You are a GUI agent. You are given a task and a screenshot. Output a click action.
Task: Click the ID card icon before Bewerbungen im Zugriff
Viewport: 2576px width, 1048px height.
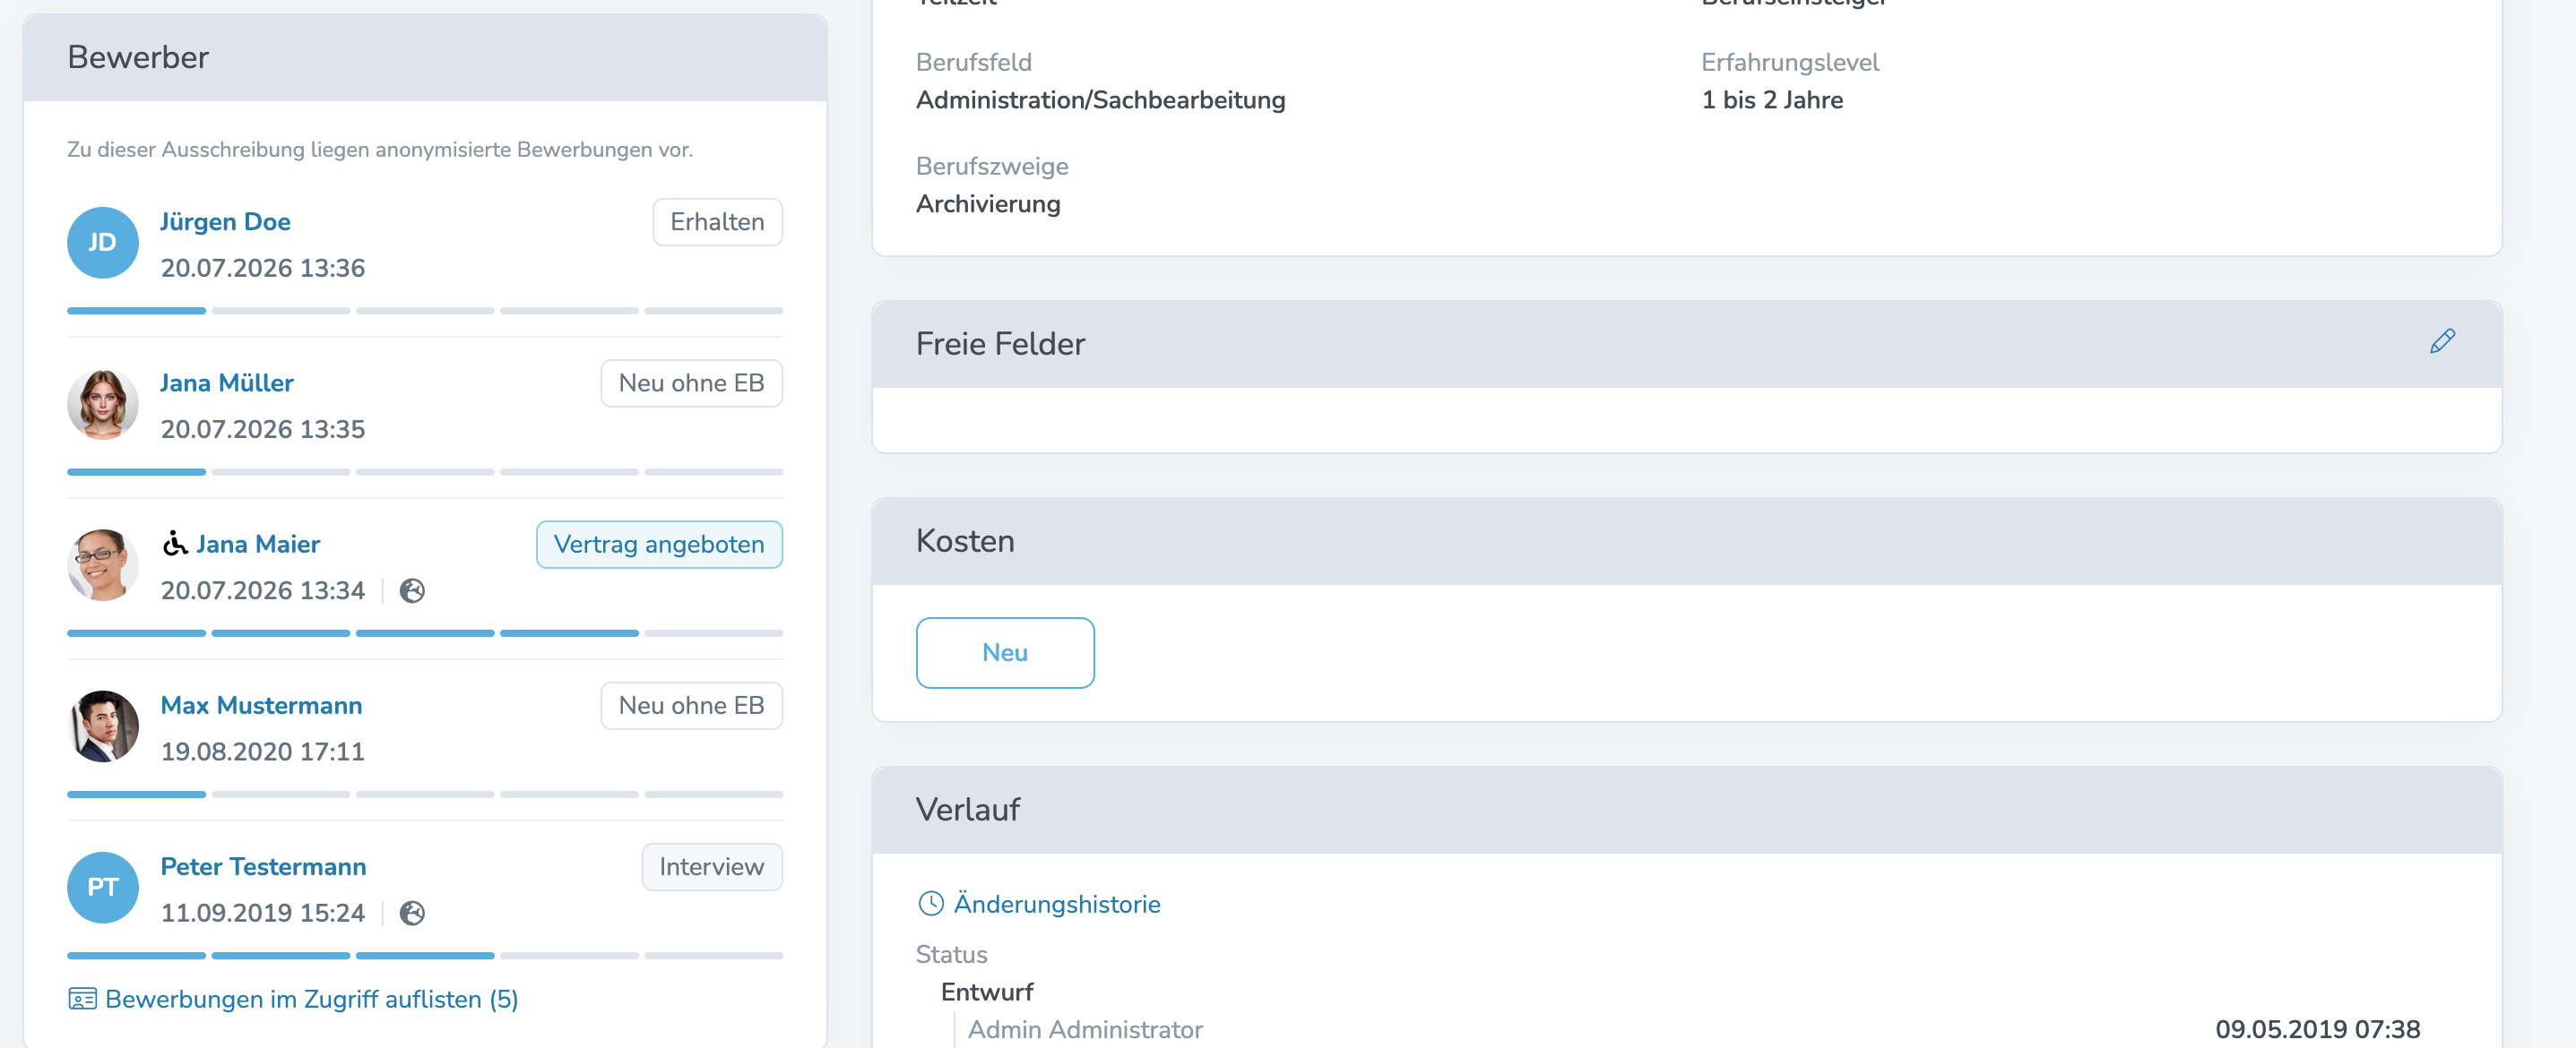(x=82, y=999)
